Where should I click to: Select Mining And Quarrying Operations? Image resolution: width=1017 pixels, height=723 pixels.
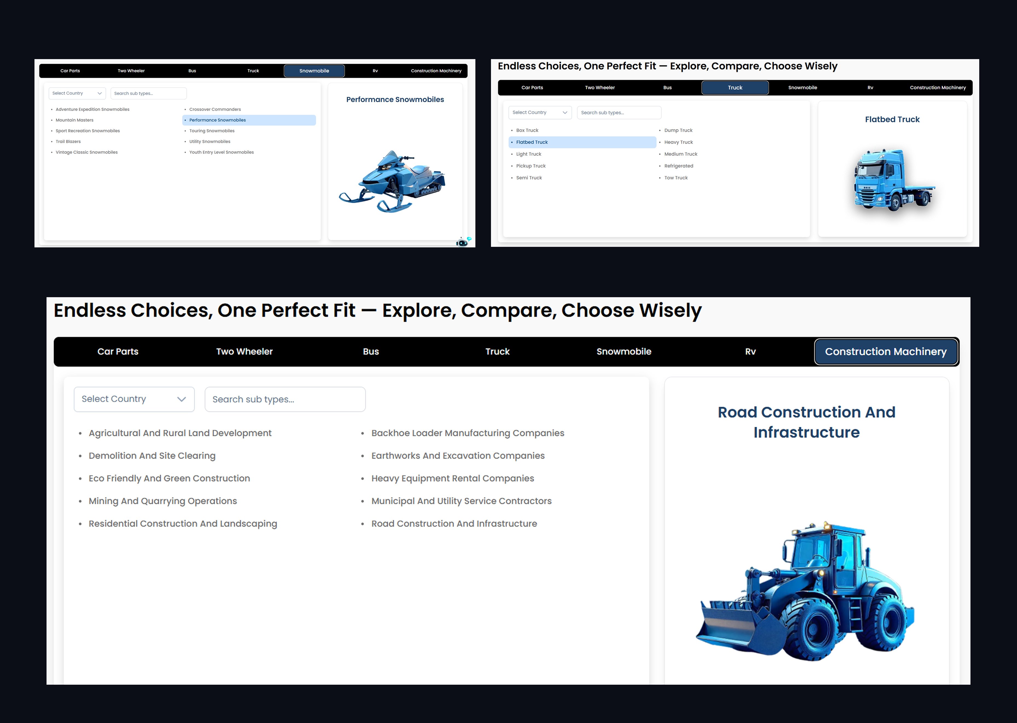pos(163,501)
